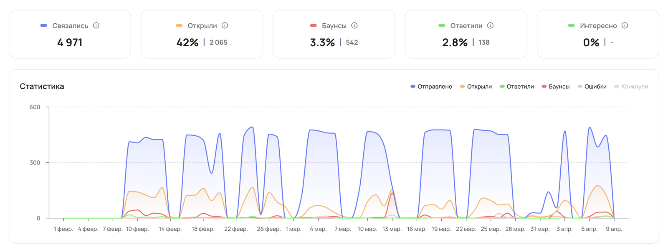Toggle the Отправлено series in legend
This screenshot has height=252, width=668.
coord(431,87)
